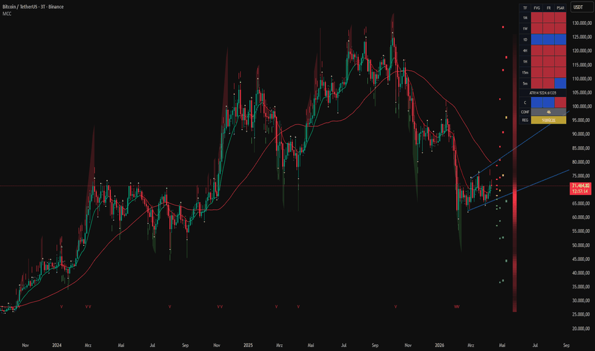Click the 80.000,00 price axis label
The height and width of the screenshot is (351, 595).
[581, 162]
